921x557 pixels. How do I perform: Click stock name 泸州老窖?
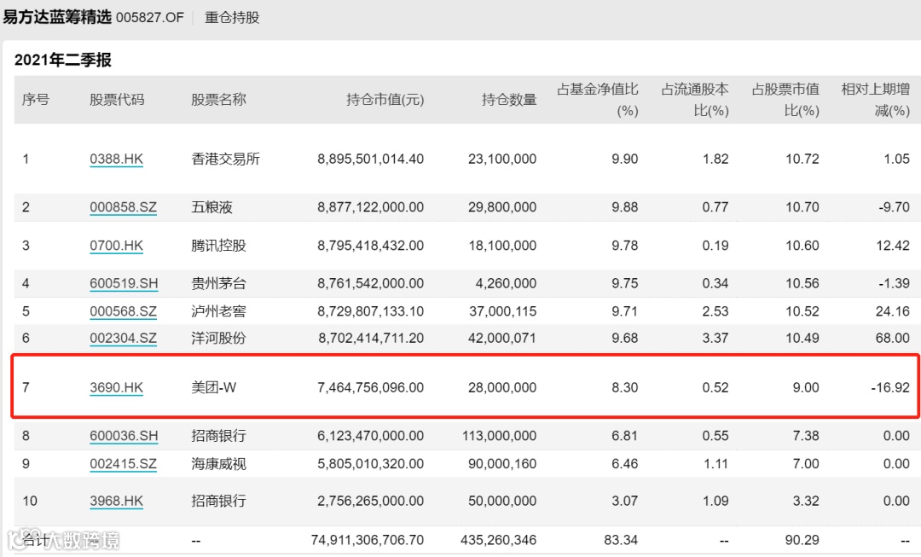coord(218,310)
